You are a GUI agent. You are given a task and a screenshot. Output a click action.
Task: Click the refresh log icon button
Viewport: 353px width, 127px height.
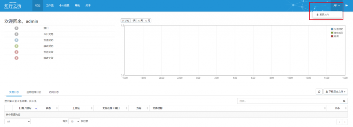(x=319, y=92)
